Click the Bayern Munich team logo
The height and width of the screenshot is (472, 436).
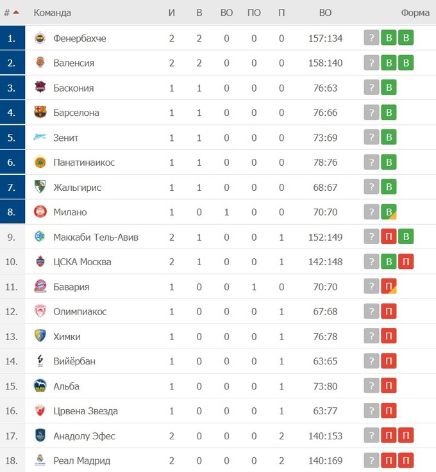[40, 287]
